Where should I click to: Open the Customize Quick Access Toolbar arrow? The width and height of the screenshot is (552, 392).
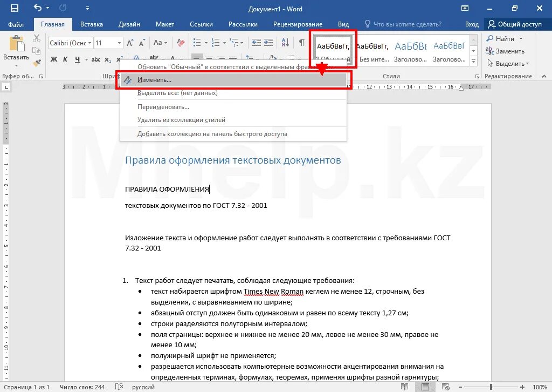tap(87, 8)
